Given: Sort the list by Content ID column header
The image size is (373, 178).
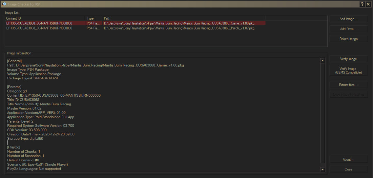Looking at the screenshot, I should pyautogui.click(x=45, y=18).
